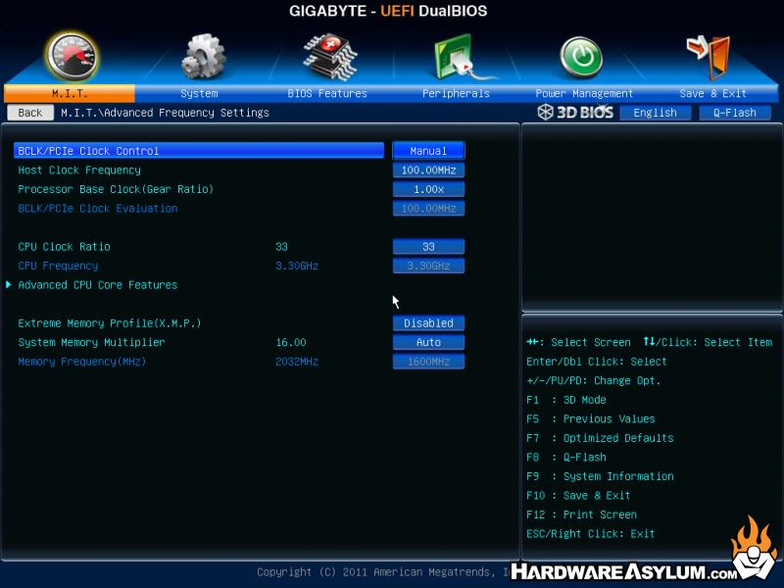Open the System tab
Image resolution: width=784 pixels, height=588 pixels.
199,93
